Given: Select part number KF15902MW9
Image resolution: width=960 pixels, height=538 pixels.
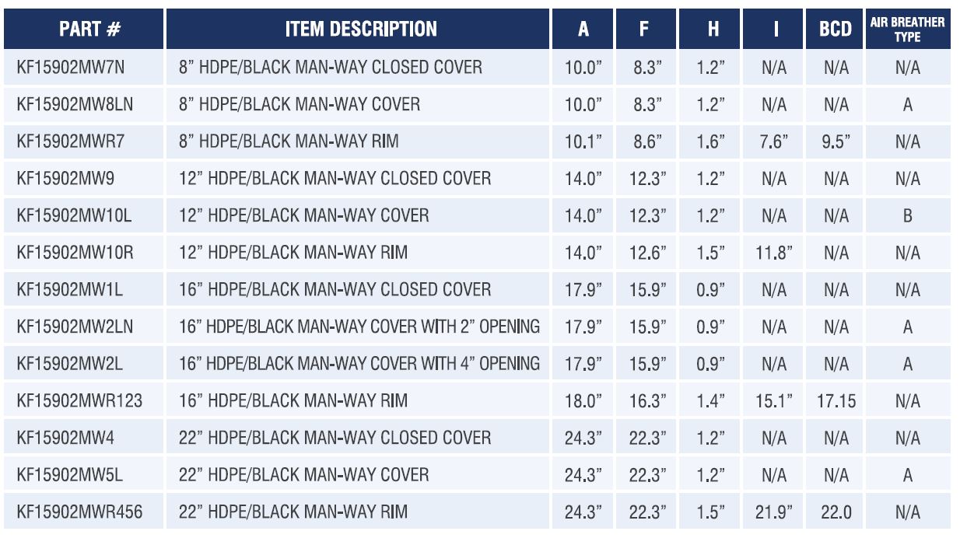Looking at the screenshot, I should 65,179.
